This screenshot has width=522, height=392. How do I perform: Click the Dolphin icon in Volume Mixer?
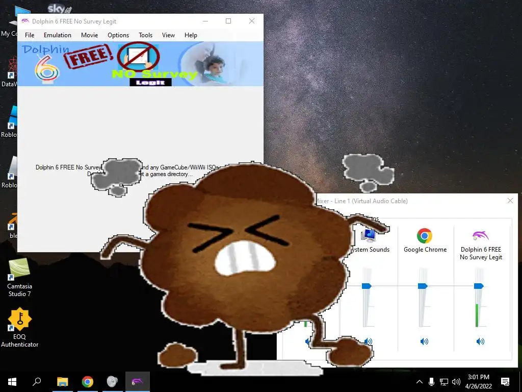tap(480, 236)
